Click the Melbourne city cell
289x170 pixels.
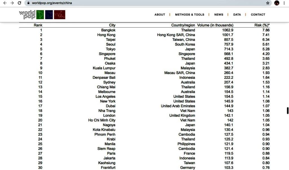tap(107, 92)
